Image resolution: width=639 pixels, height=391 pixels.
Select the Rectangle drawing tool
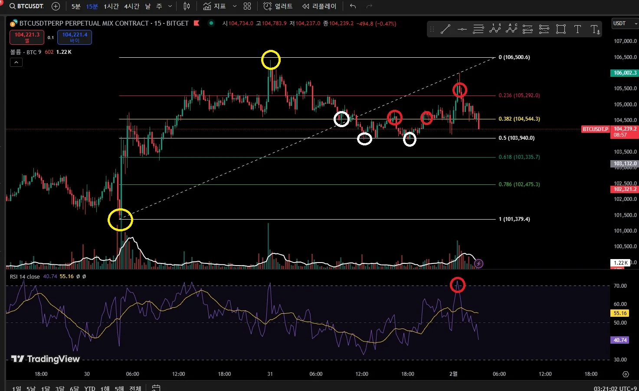561,29
